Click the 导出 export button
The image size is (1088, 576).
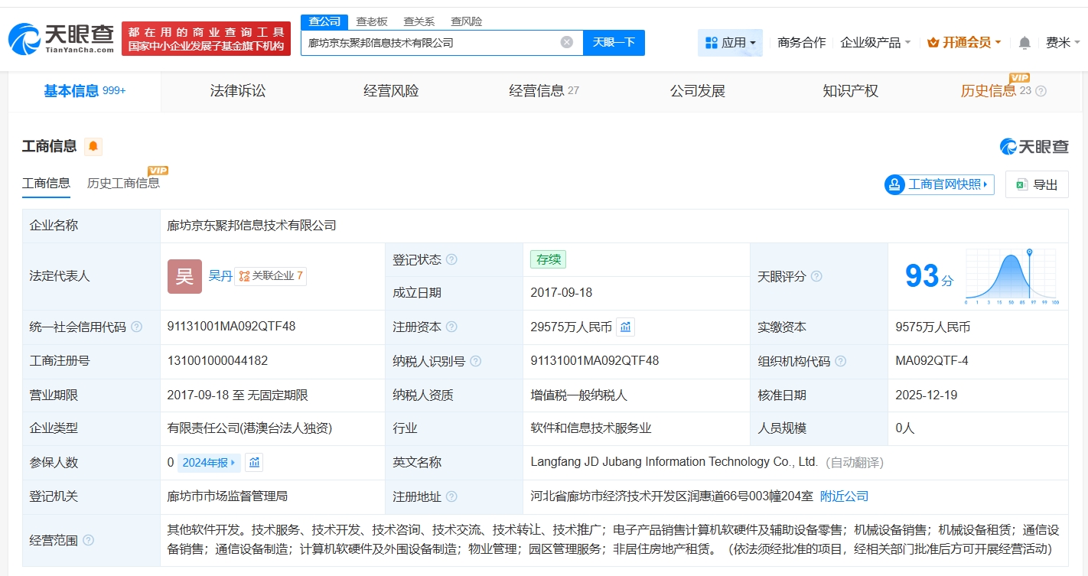(1037, 184)
